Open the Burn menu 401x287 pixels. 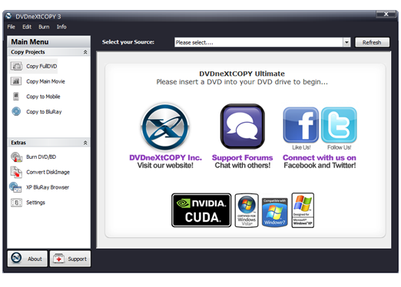[44, 27]
